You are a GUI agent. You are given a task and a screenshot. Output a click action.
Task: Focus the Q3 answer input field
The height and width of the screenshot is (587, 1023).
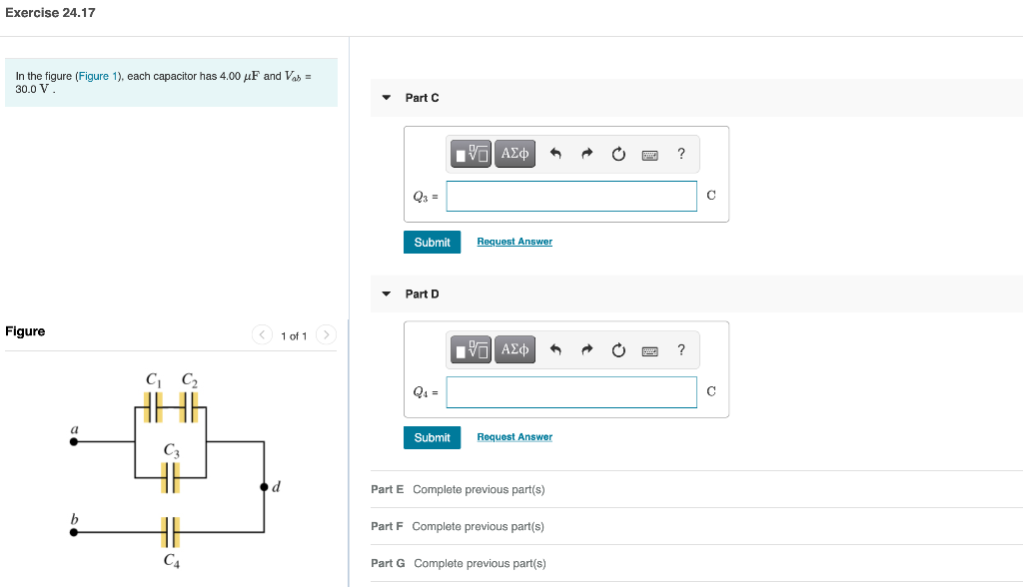pos(571,197)
